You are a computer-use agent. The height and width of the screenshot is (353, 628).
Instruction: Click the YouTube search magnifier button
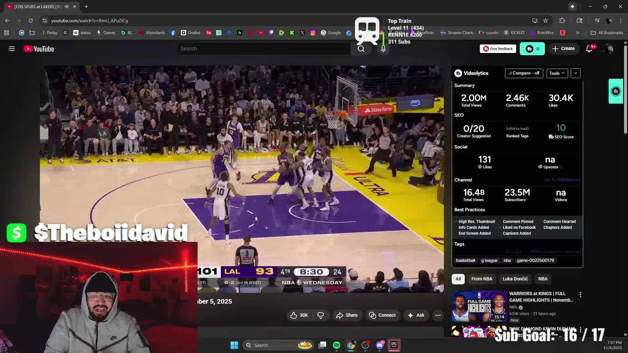point(361,49)
